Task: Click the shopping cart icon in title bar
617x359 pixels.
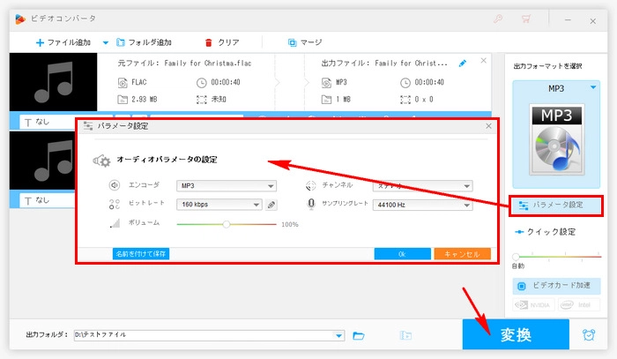Action: [x=529, y=18]
